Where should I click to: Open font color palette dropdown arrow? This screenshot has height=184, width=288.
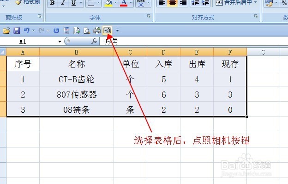tap(131, 3)
